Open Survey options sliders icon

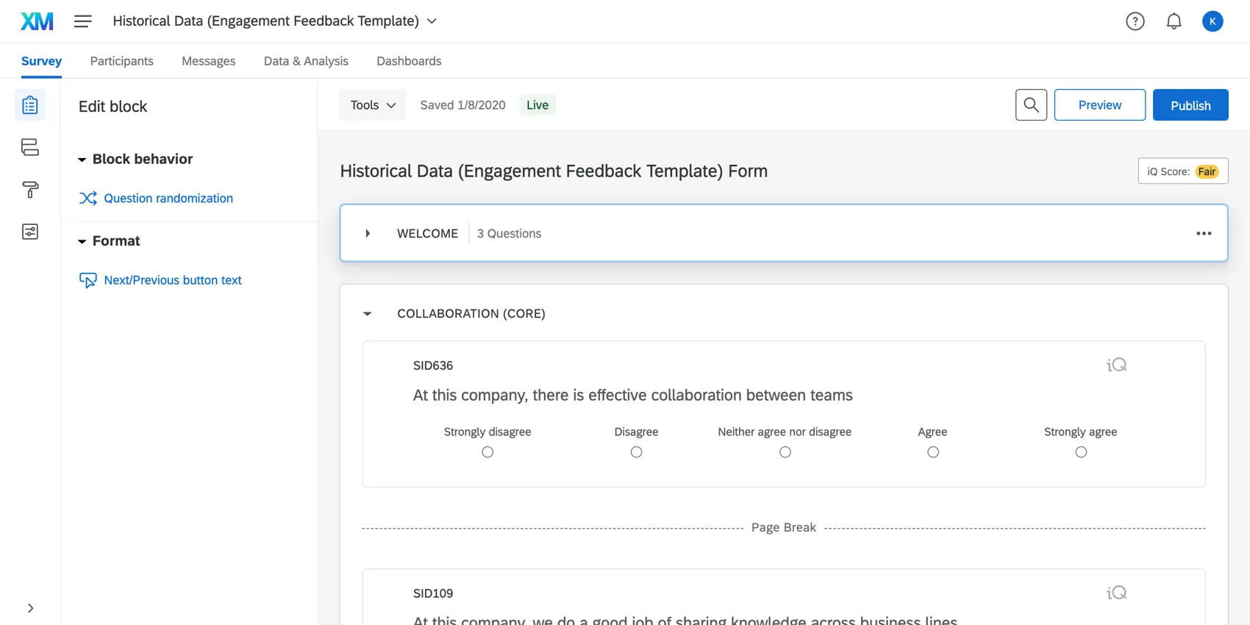[x=30, y=232]
